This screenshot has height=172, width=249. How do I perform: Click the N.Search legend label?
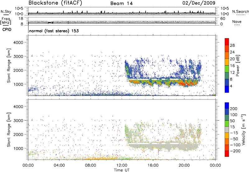pos(240,11)
